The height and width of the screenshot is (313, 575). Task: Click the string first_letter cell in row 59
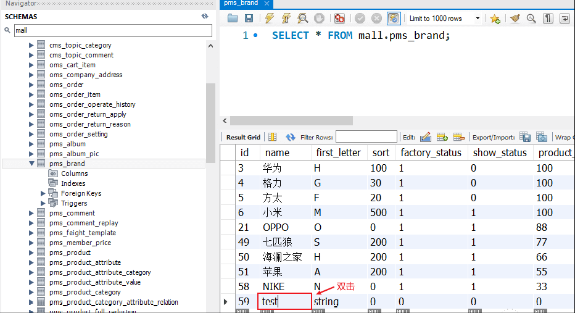tap(339, 302)
